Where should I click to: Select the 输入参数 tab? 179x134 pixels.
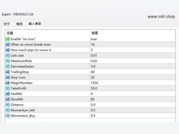(x=35, y=24)
